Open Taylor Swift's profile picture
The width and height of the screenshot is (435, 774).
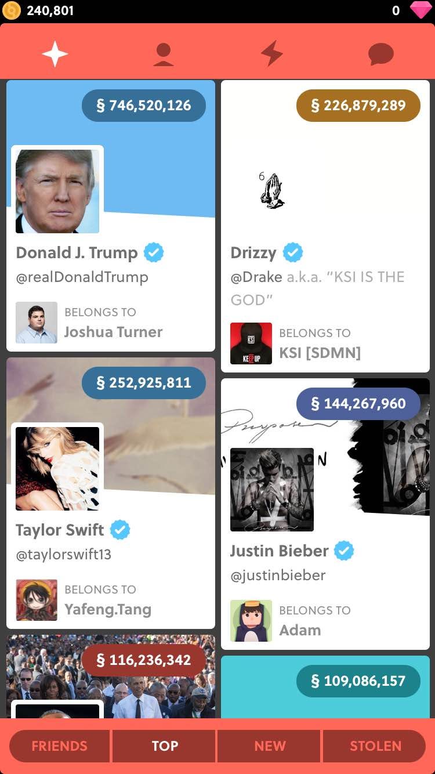(57, 469)
